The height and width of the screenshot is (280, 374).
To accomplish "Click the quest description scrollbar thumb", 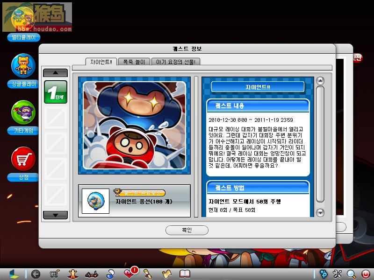I will tap(320, 144).
